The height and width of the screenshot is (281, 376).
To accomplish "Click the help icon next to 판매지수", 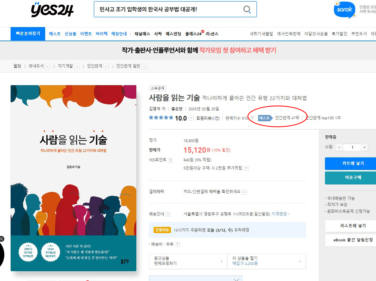I will point(252,118).
